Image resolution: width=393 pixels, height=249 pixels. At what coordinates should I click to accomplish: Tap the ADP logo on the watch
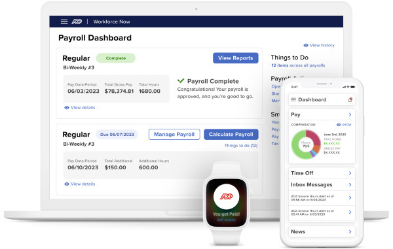tap(227, 197)
